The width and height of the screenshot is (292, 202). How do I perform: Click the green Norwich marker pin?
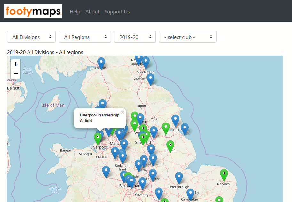[224, 174]
